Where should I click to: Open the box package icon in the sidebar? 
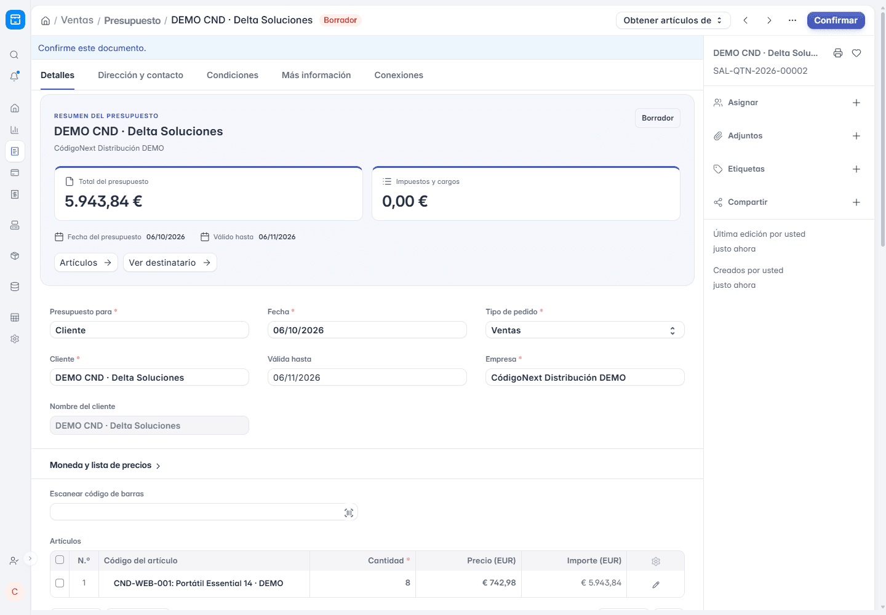pyautogui.click(x=15, y=256)
